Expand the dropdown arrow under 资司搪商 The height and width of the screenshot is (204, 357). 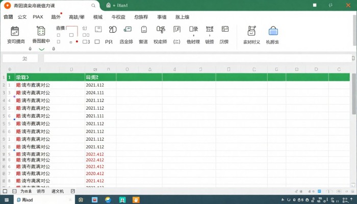[30, 49]
